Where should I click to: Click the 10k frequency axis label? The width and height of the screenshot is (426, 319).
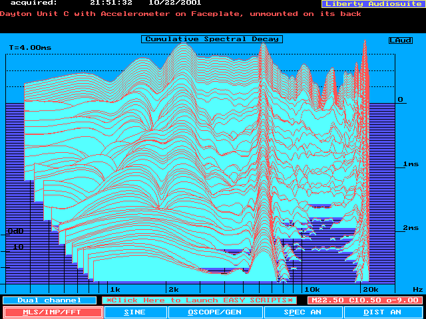coord(311,290)
